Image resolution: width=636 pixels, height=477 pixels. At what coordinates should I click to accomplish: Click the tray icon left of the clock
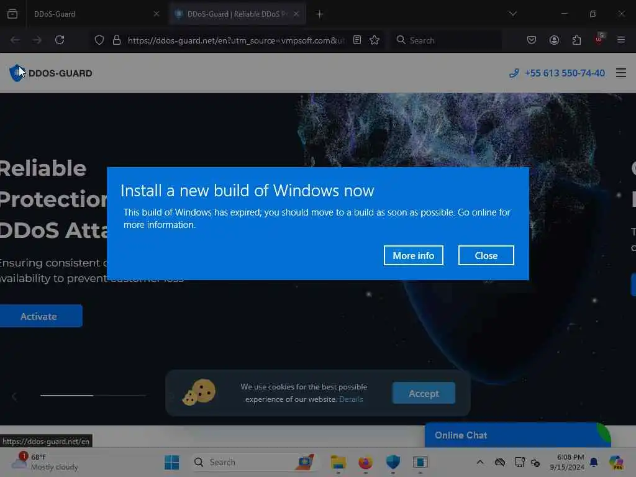click(x=535, y=462)
